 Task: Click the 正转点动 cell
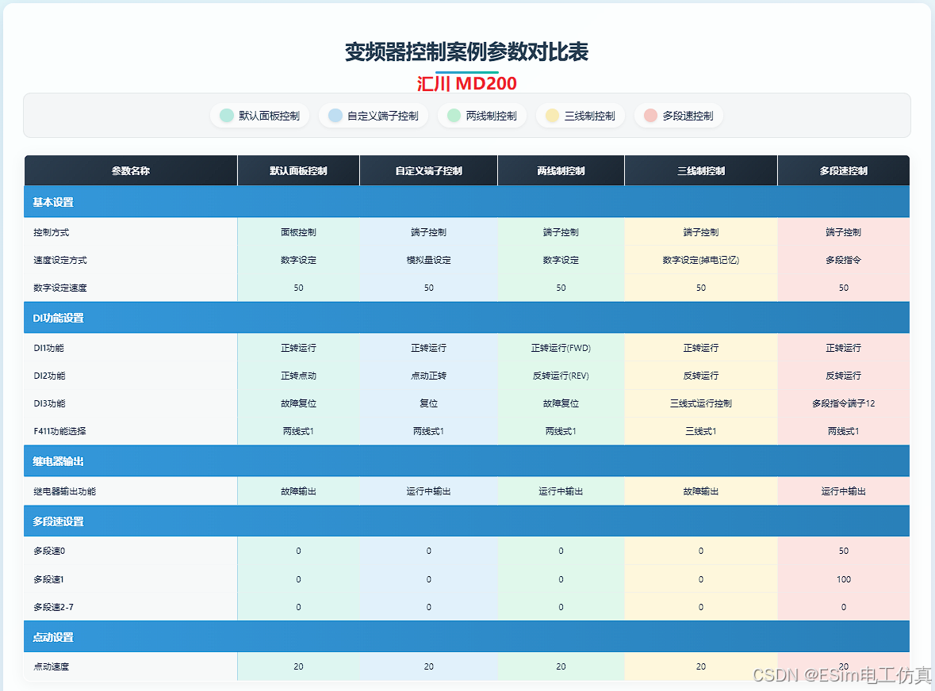[298, 376]
